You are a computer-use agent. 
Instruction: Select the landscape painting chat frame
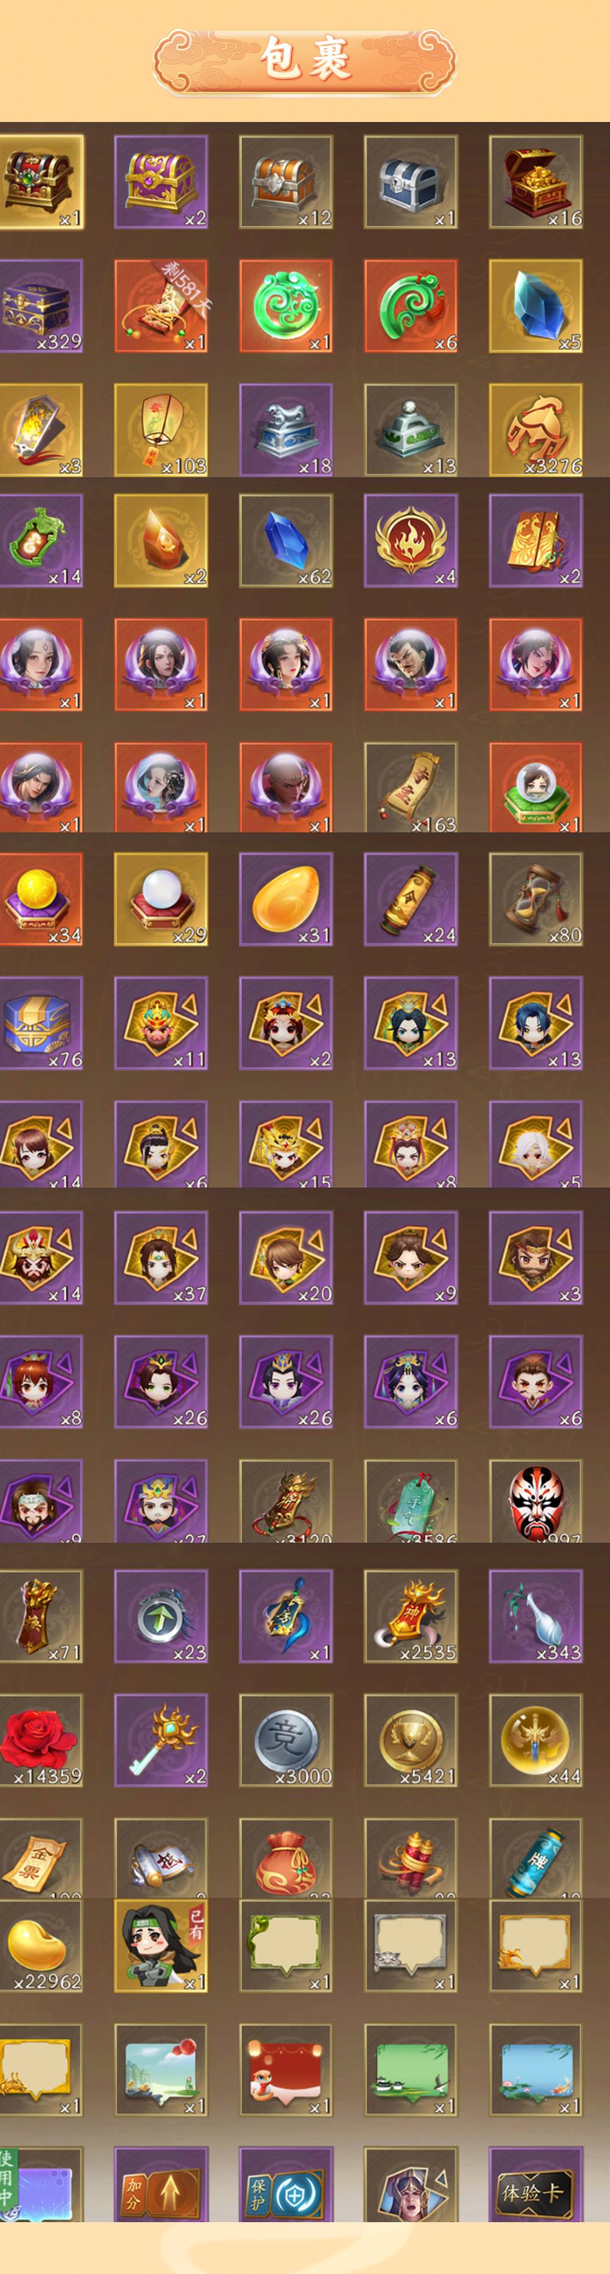[x=160, y=2069]
